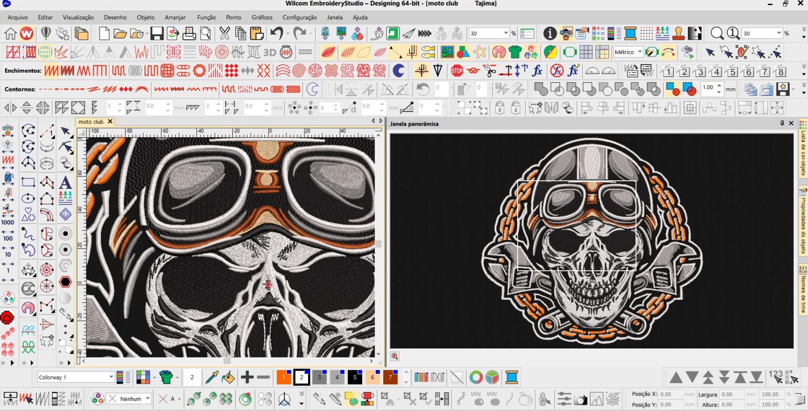Screen dimensions: 808x411
Task: Click the hot air balloon icon
Action: [46, 34]
